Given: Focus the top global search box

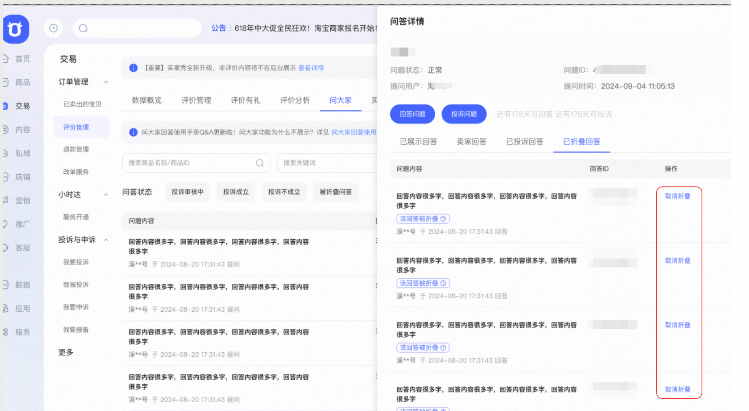Looking at the screenshot, I should [x=137, y=28].
